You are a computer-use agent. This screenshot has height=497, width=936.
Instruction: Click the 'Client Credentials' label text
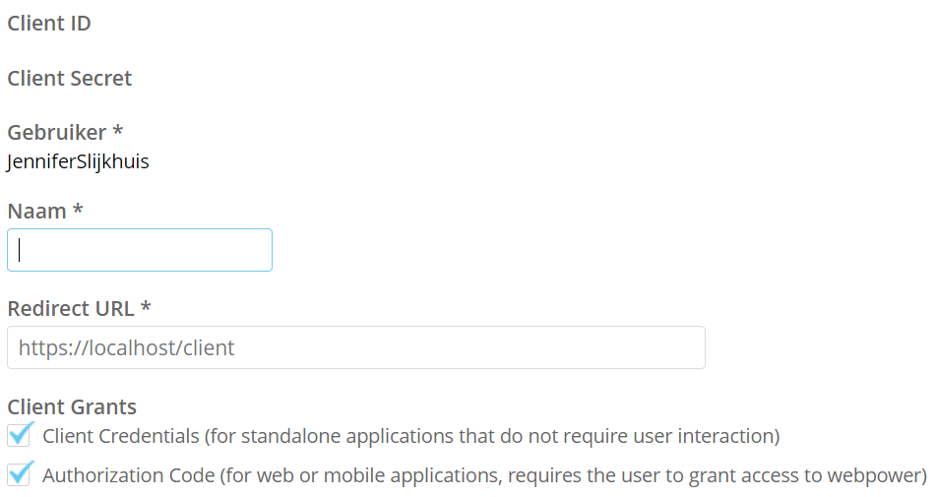(122, 436)
